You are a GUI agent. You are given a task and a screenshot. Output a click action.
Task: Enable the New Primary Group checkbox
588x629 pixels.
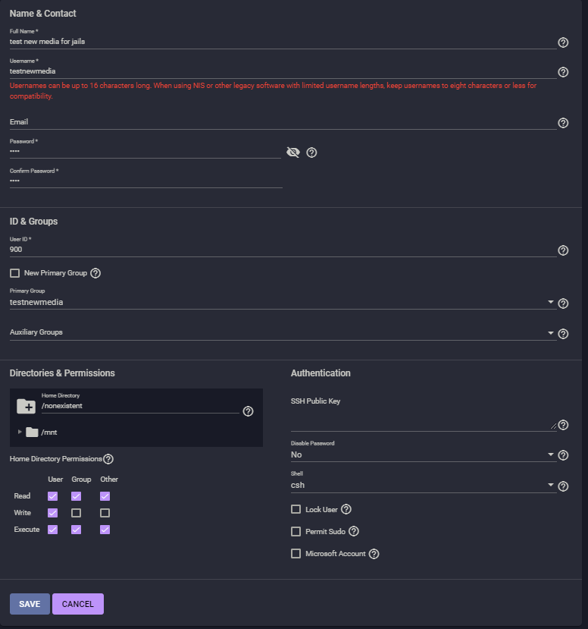coord(14,273)
